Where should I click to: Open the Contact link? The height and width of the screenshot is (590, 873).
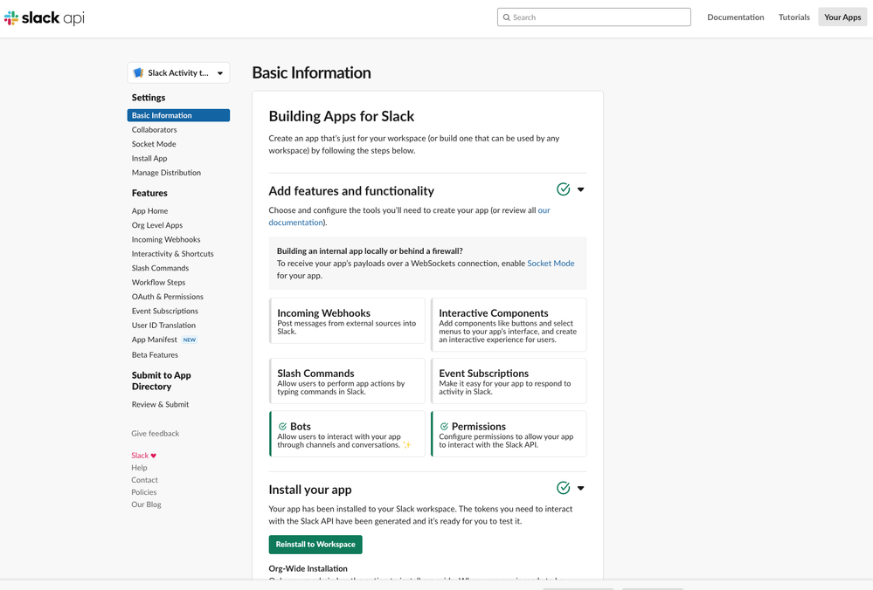[x=145, y=480]
